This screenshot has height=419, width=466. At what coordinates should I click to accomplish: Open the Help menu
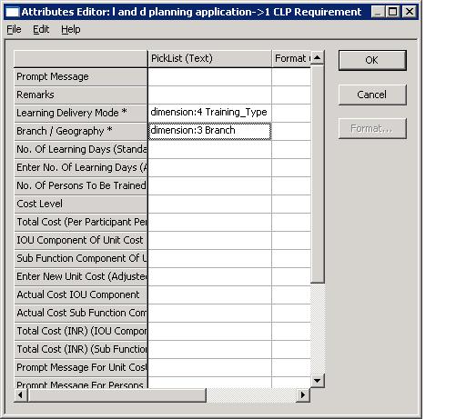[x=71, y=29]
